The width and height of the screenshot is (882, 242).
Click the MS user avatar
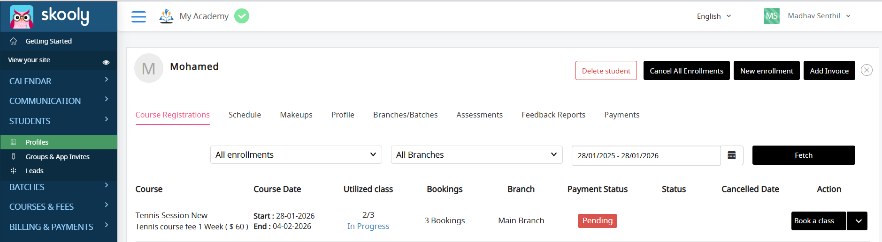[x=771, y=16]
